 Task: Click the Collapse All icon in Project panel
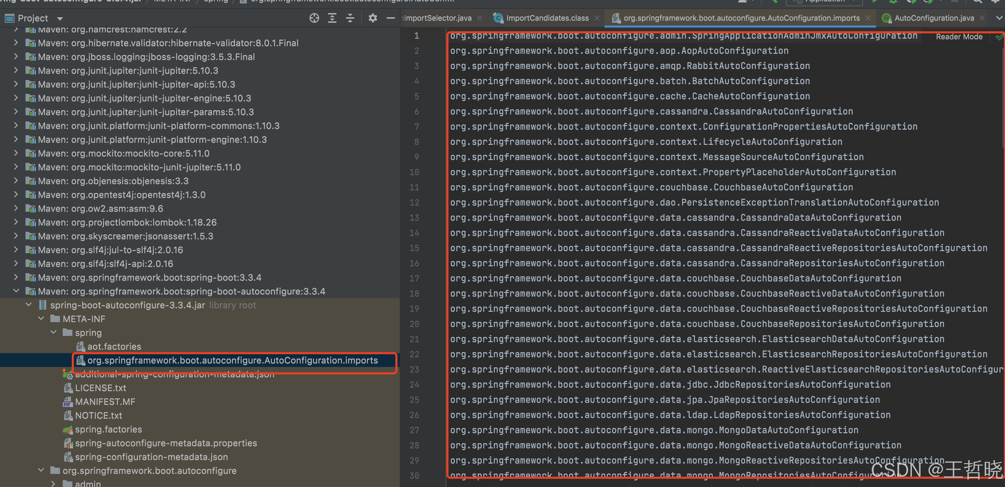click(x=350, y=18)
